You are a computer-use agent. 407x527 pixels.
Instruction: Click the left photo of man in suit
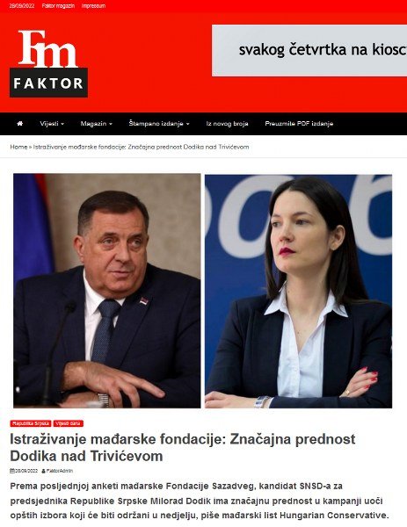coord(107,291)
